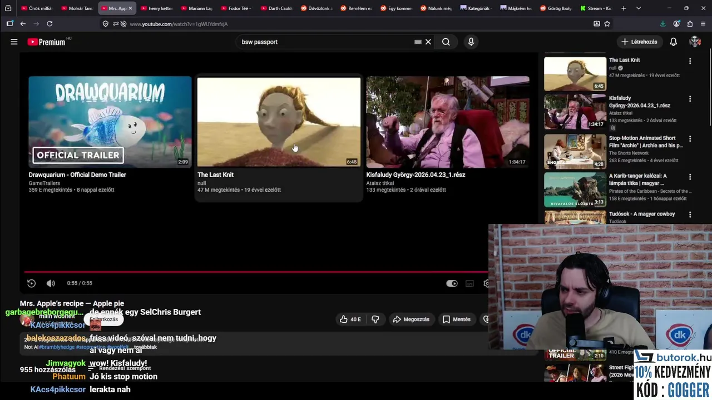Viewport: 712px width, 400px height.
Task: Start voice search with the microphone
Action: point(471,42)
